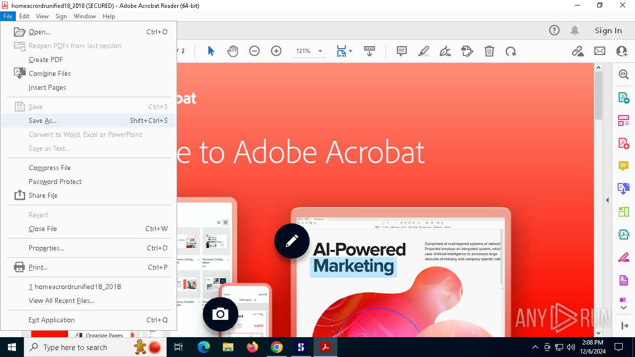Open Properties... from File menu

[x=89, y=248]
